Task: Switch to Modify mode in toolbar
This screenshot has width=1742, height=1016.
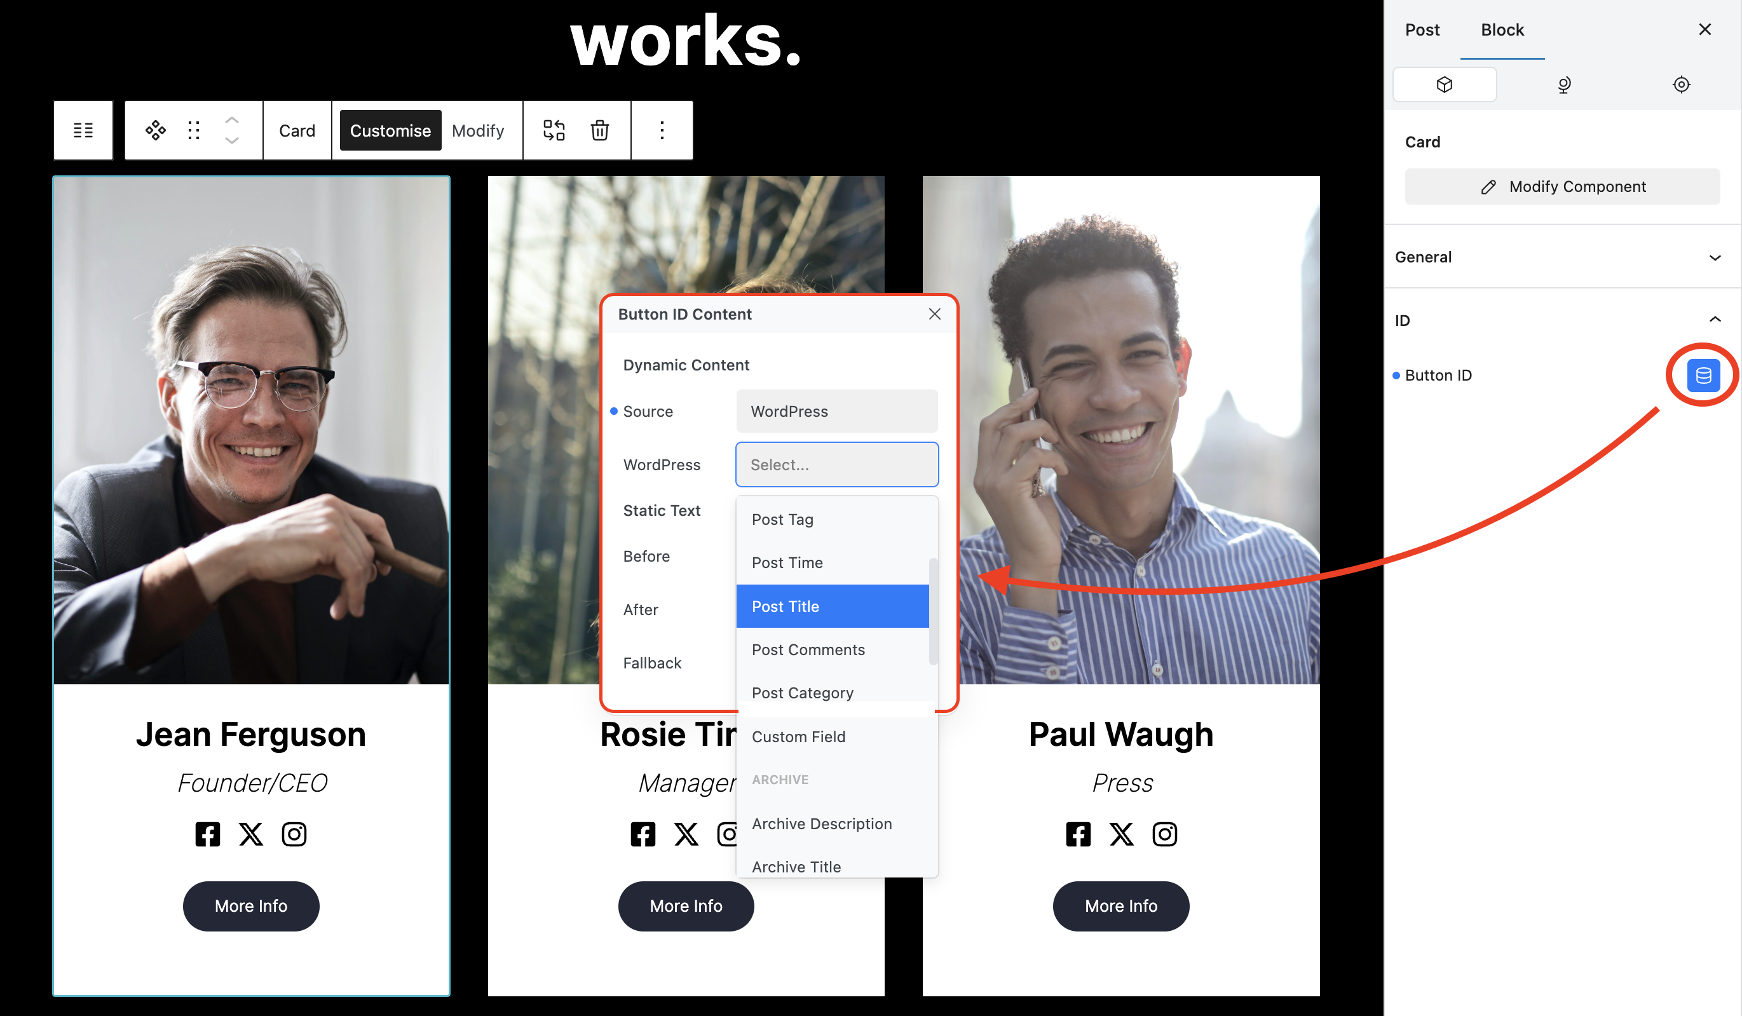Action: pos(478,130)
